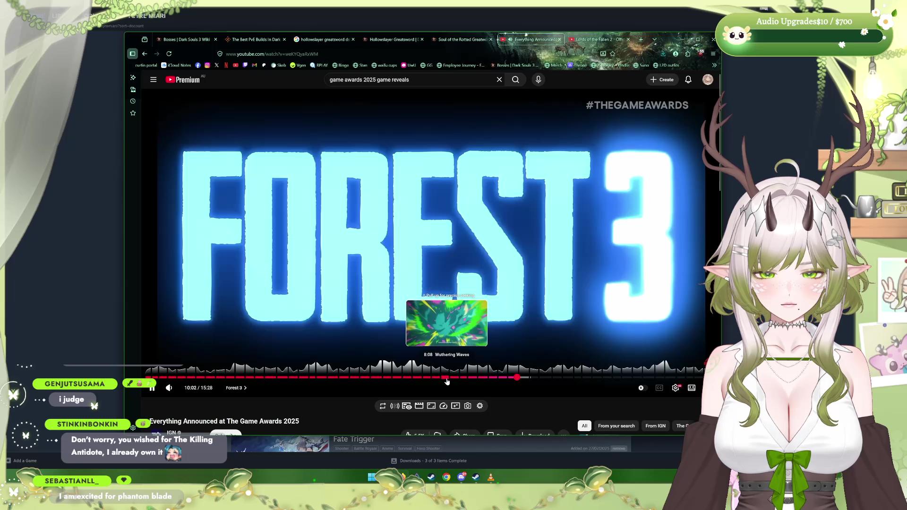Image resolution: width=907 pixels, height=510 pixels.
Task: Click the eye card toolbar icon
Action: click(x=407, y=406)
